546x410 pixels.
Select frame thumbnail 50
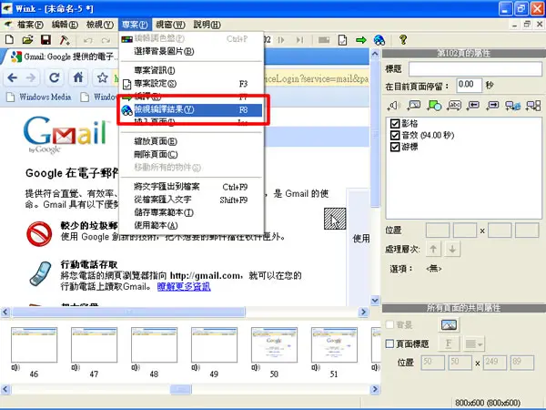274,344
